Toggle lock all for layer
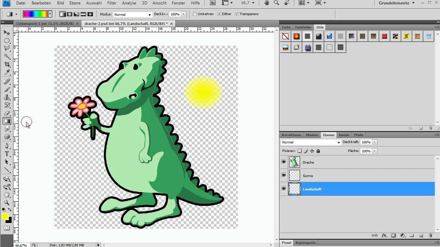The width and height of the screenshot is (440, 247). point(318,151)
